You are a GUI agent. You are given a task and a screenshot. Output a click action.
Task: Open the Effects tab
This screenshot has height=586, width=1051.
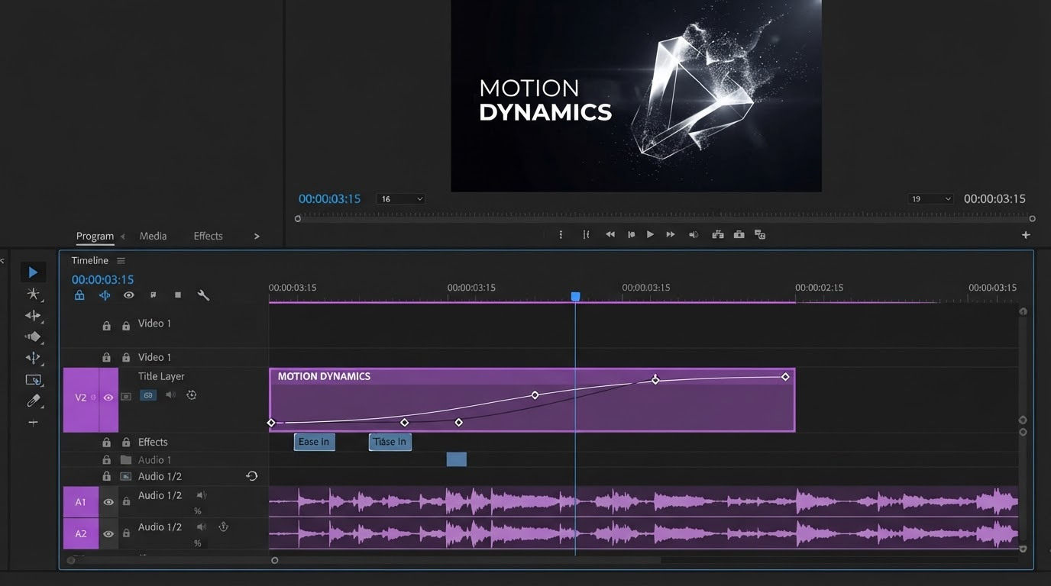(208, 237)
